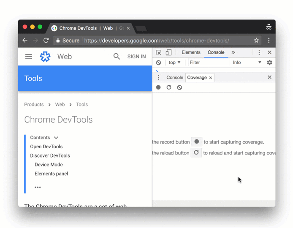This screenshot has height=228, width=293.
Task: Show more DevTools panels via double chevron
Action: 233,53
